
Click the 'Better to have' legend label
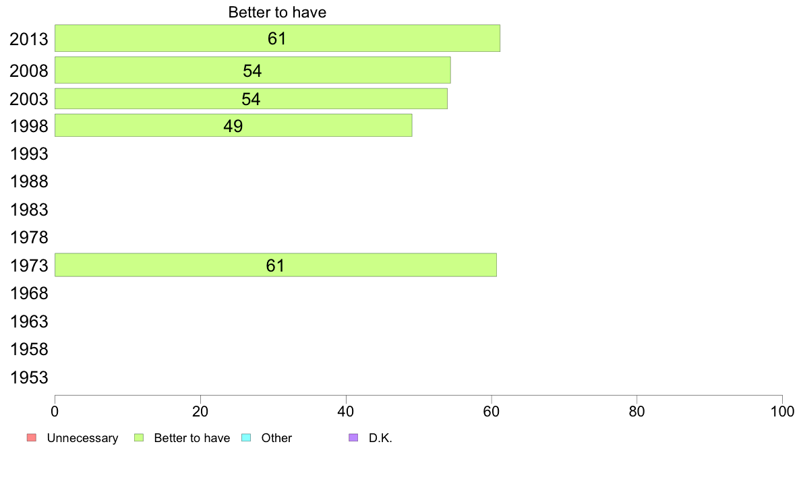192,438
